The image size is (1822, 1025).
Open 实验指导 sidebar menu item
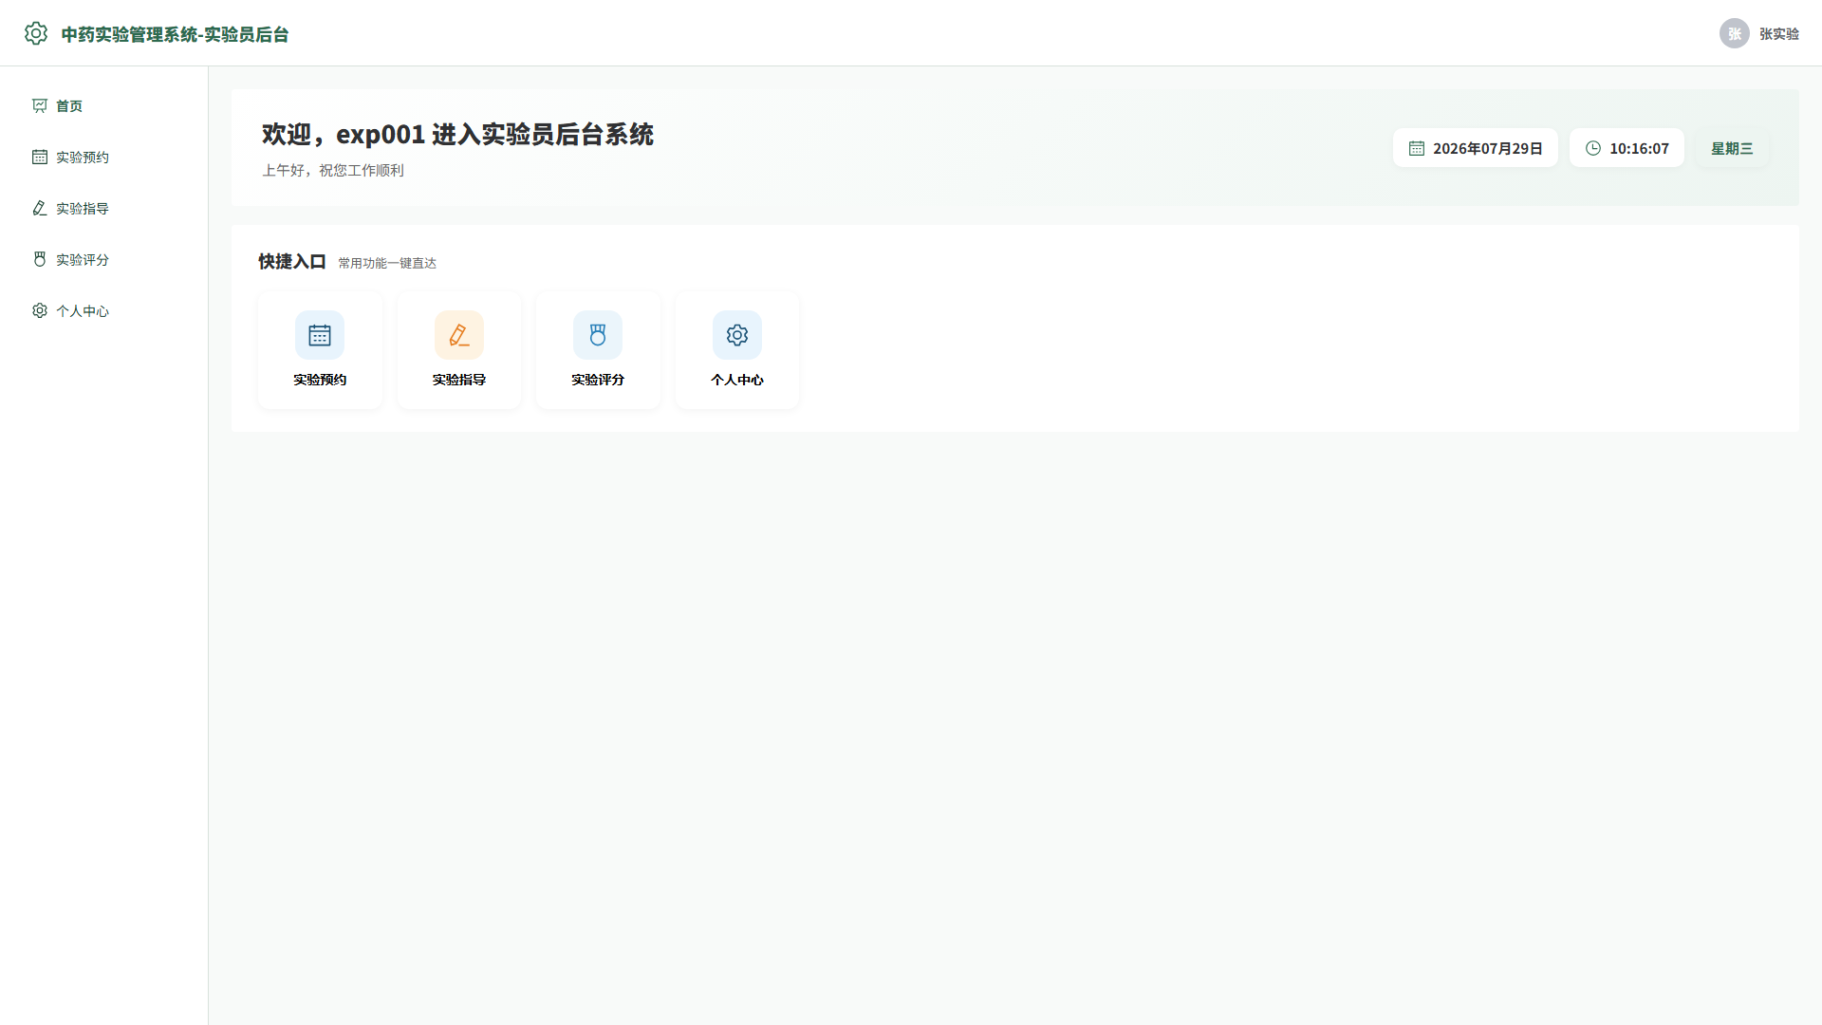point(104,208)
